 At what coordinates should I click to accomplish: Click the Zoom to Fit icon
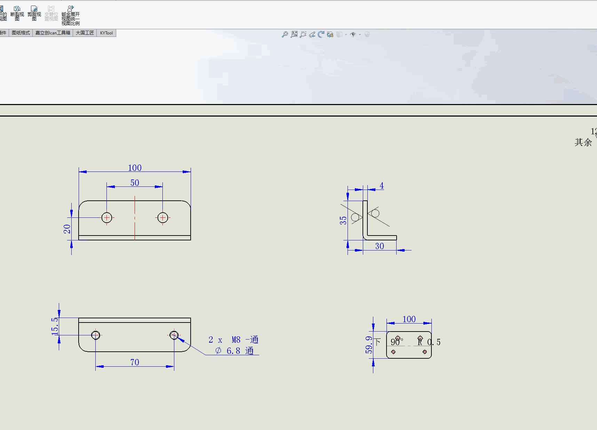pos(294,34)
